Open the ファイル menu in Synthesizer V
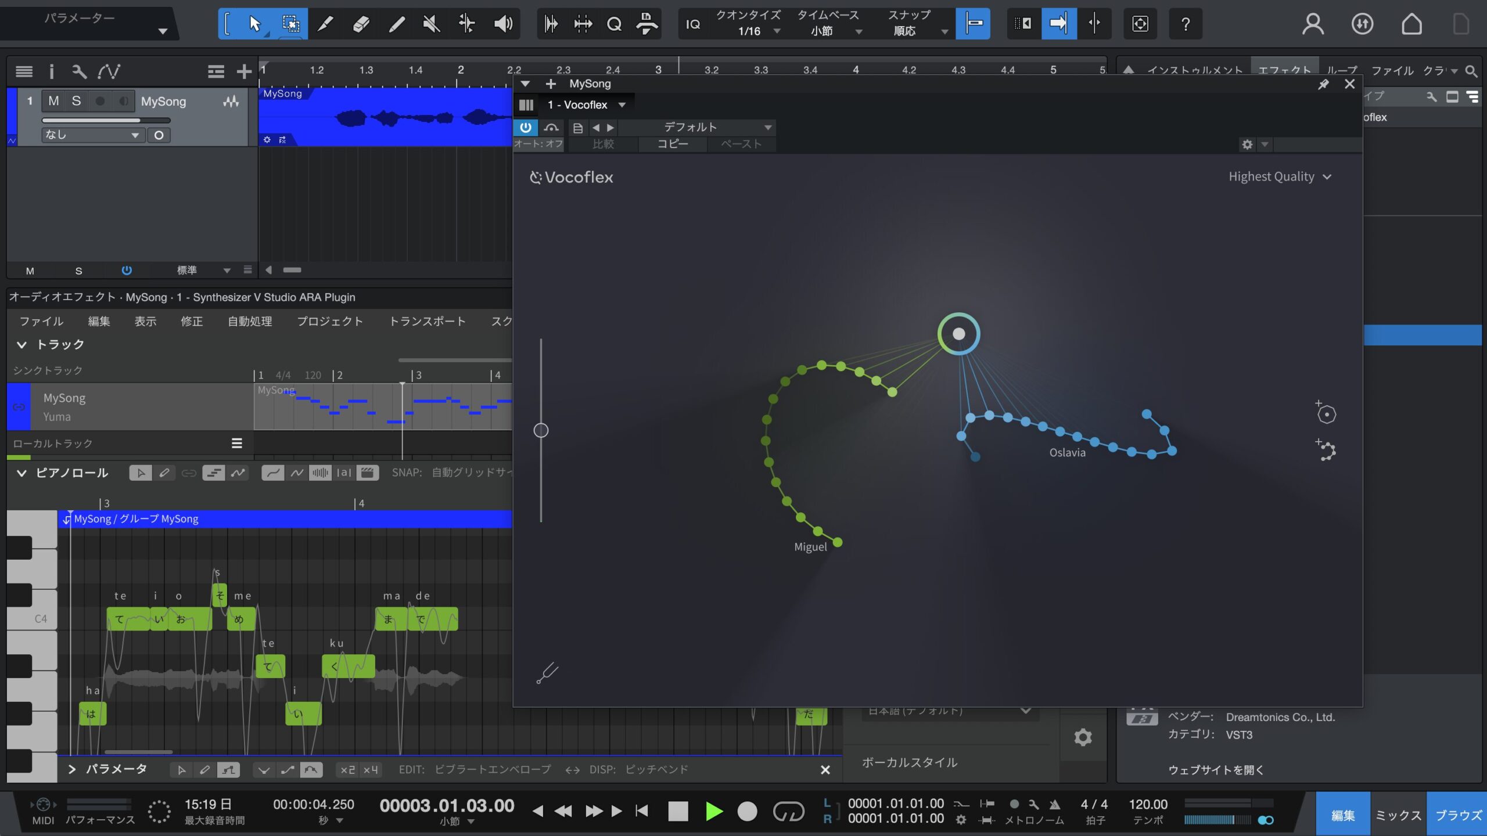 click(x=41, y=322)
